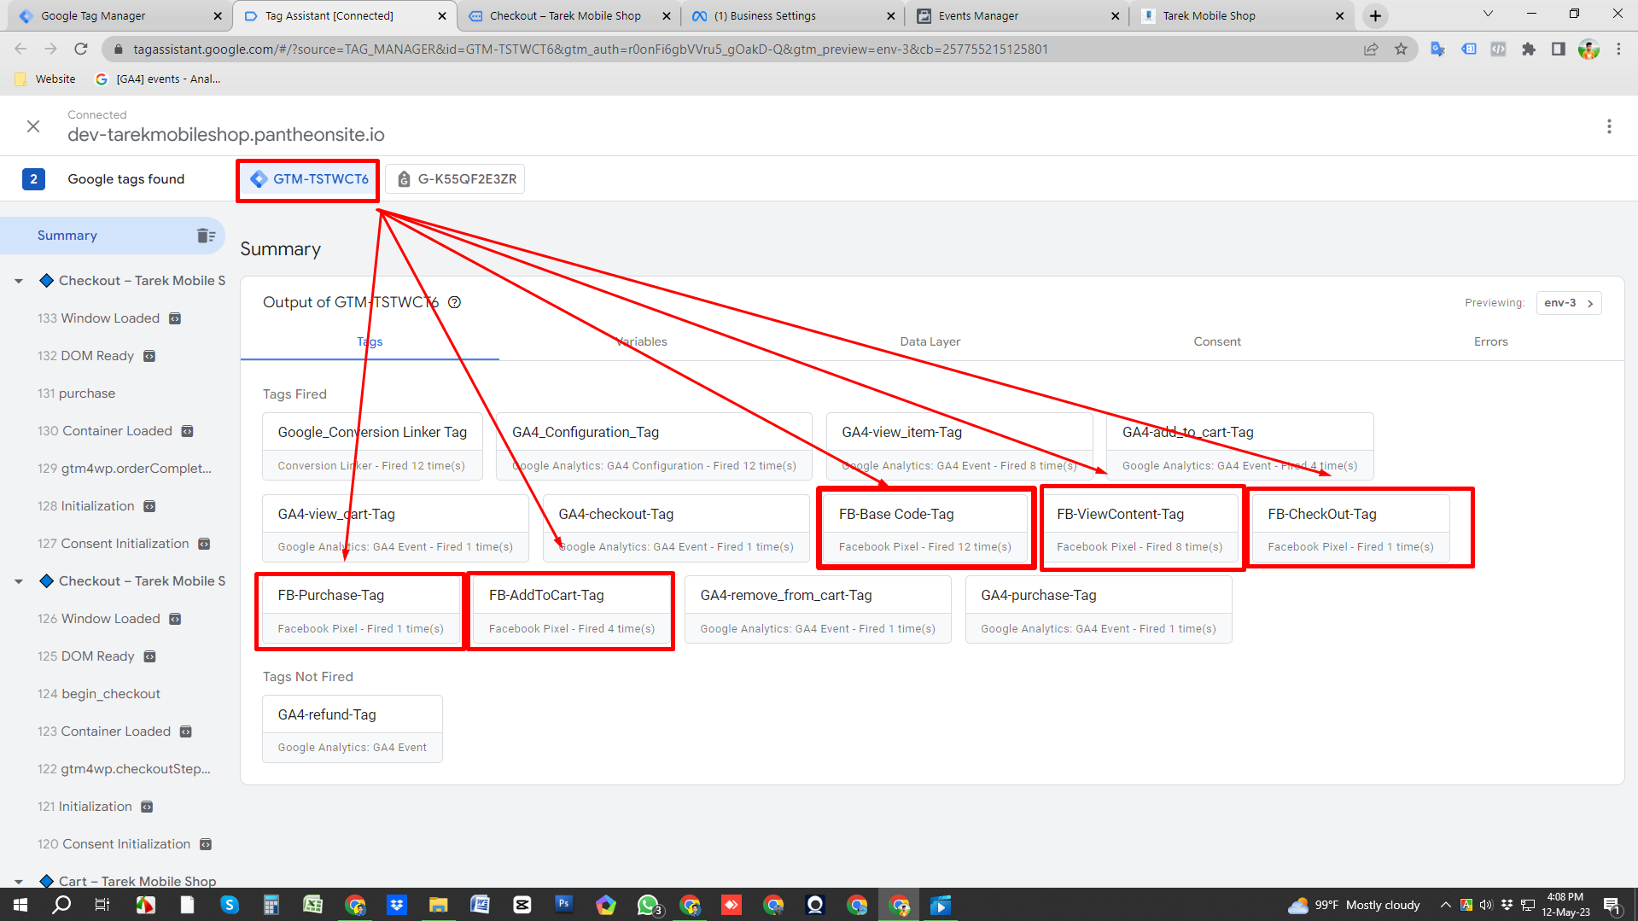Bookmark this page with the star icon
Viewport: 1638px width, 921px height.
click(1401, 50)
